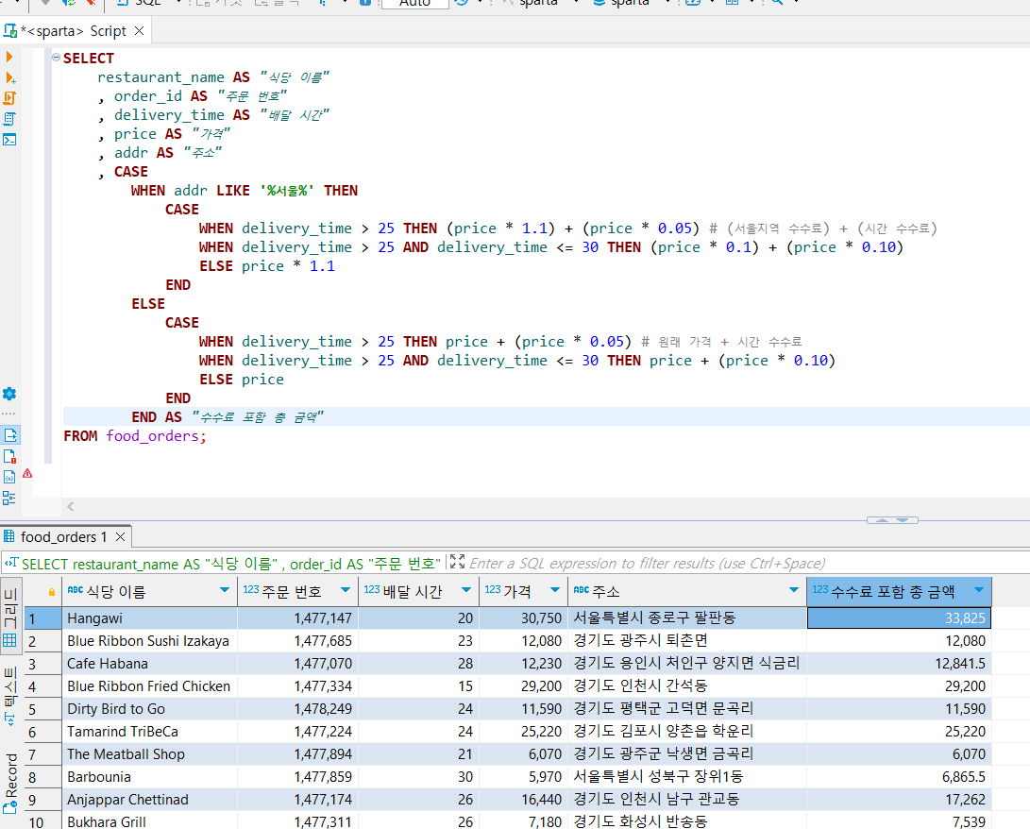Image resolution: width=1030 pixels, height=829 pixels.
Task: Switch to 텍스트 text view
Action: click(x=10, y=696)
